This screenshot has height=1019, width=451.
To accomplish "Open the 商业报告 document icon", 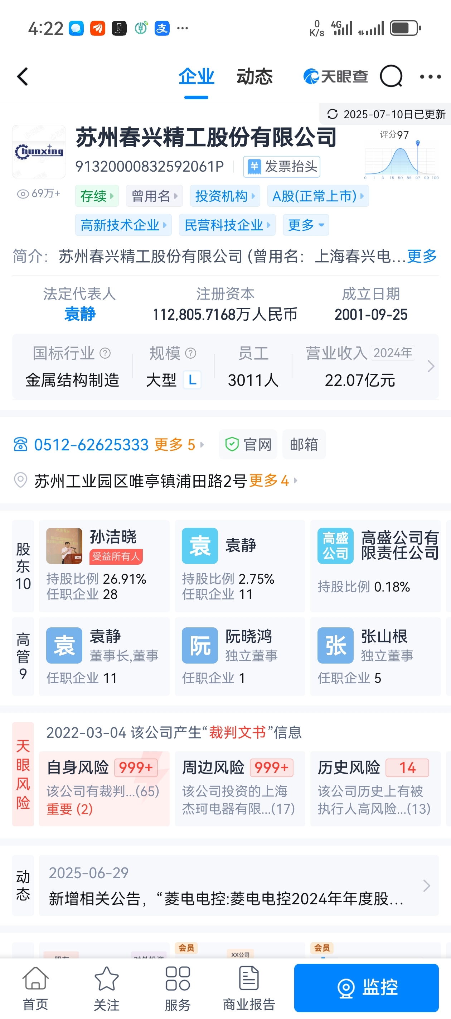I will (x=249, y=988).
